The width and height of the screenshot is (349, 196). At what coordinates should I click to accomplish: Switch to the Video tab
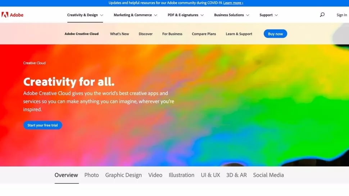[x=155, y=175]
